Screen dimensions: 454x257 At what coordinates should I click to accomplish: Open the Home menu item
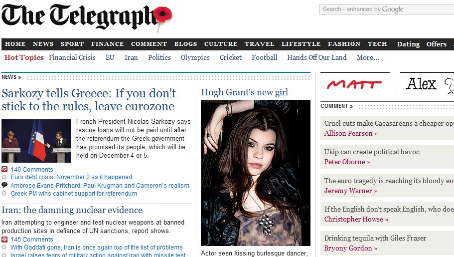coord(15,44)
